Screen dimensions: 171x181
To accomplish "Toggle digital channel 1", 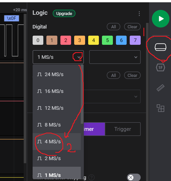I will click(52, 40).
